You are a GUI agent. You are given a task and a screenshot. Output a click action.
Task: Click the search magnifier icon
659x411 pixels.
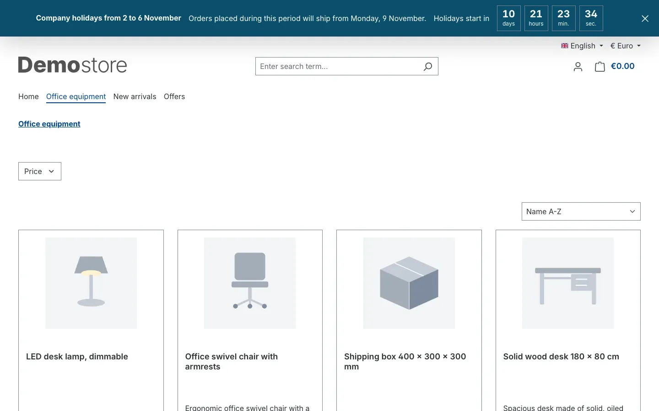coord(427,67)
